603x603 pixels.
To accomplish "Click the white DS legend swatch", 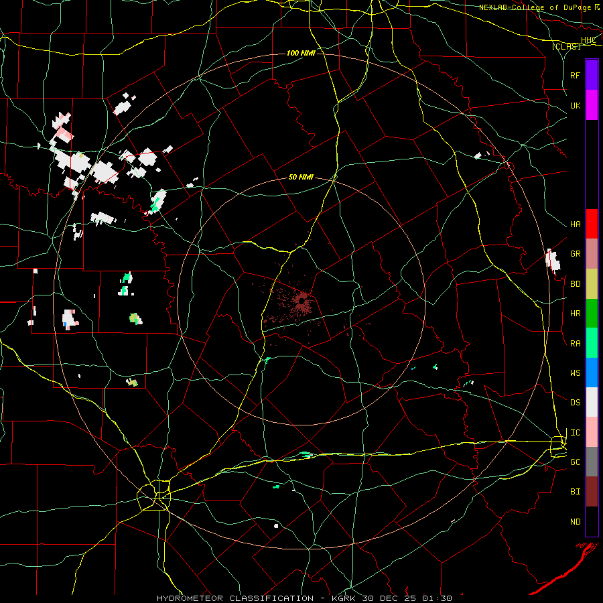I will coord(592,402).
